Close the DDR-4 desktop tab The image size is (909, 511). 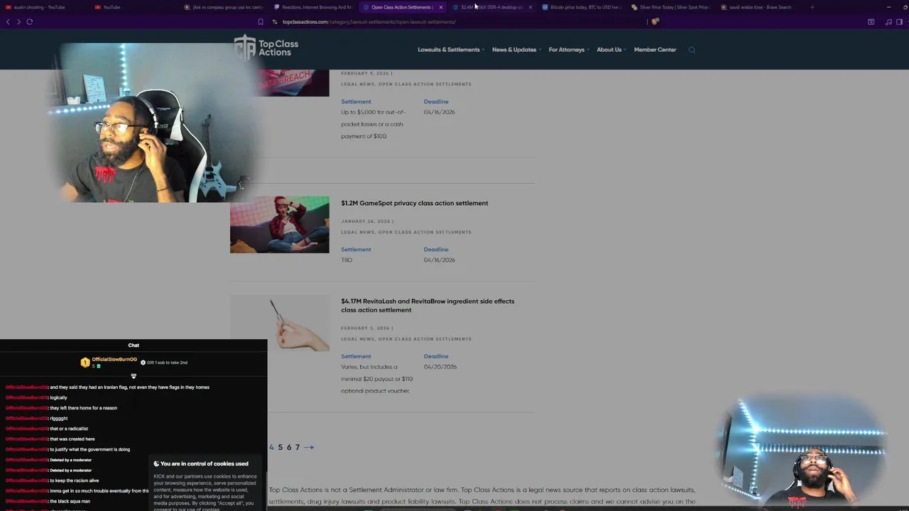[x=530, y=7]
